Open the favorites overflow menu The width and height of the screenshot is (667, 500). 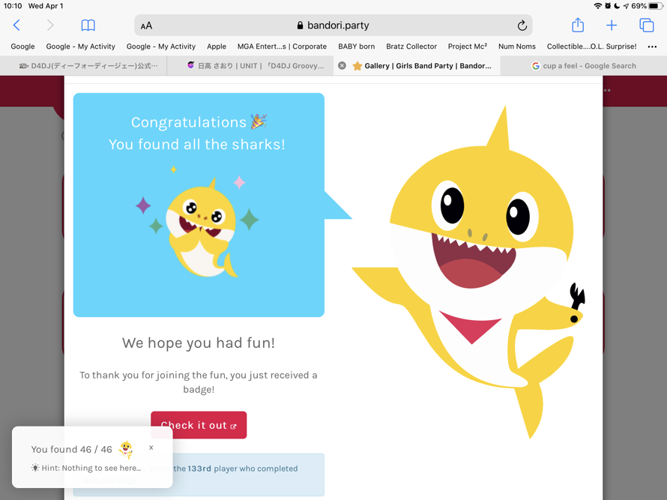[x=651, y=46]
